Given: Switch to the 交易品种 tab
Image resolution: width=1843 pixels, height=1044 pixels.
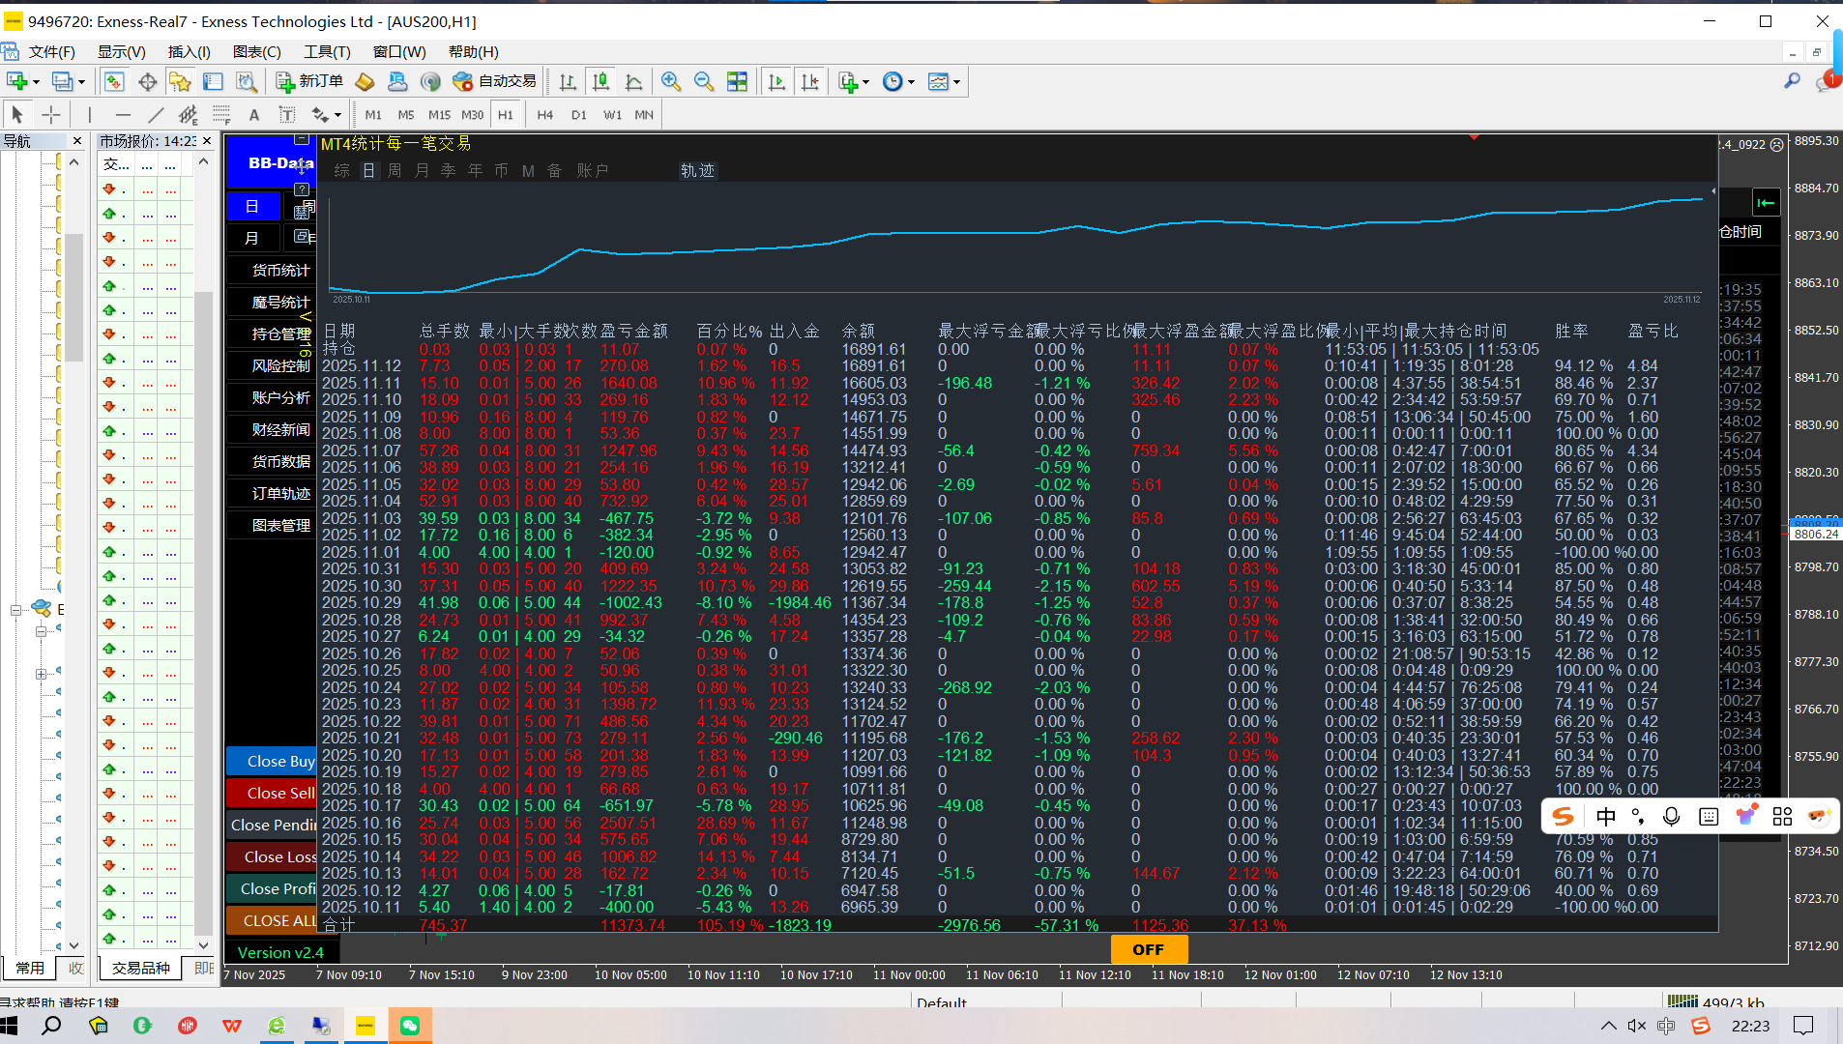Looking at the screenshot, I should (x=141, y=968).
